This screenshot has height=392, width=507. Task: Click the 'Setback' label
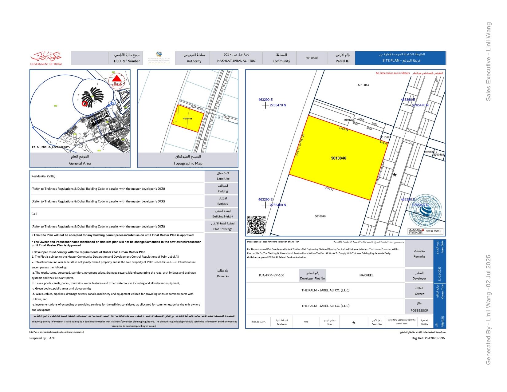(x=223, y=204)
